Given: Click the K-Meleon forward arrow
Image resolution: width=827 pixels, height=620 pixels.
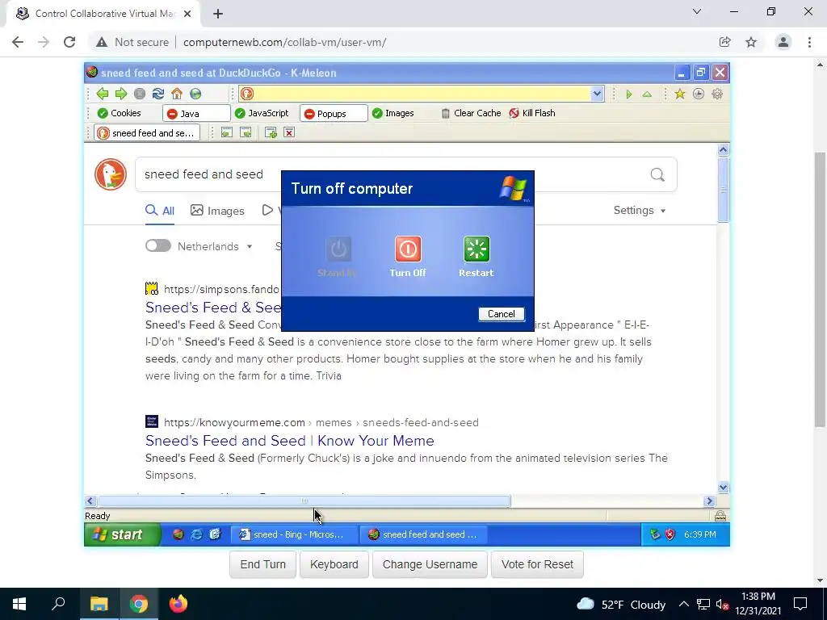Looking at the screenshot, I should 121,94.
